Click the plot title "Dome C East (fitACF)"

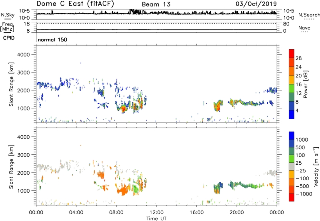coord(75,4)
